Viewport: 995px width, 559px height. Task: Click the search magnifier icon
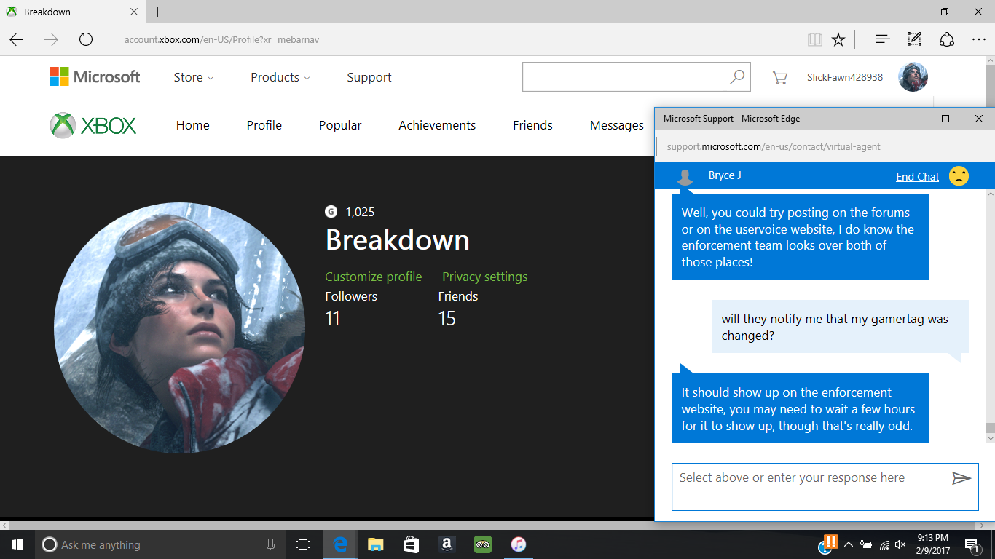[x=737, y=76]
